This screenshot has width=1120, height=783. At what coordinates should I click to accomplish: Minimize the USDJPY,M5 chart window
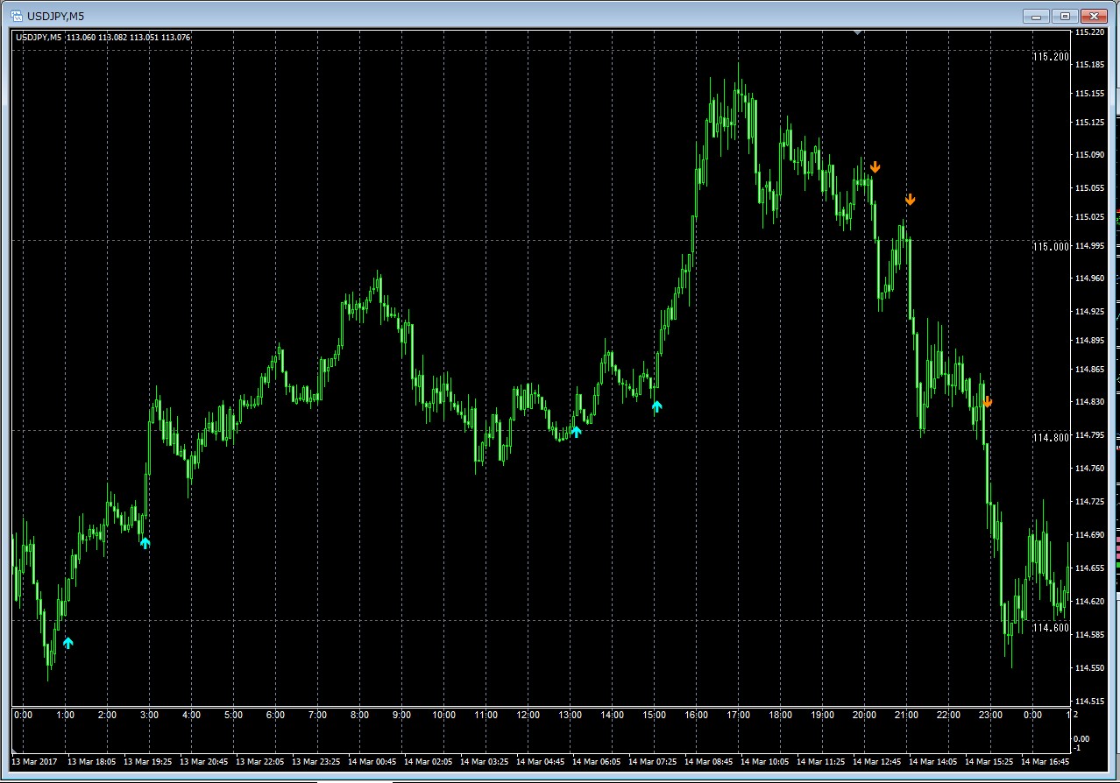pos(1037,16)
